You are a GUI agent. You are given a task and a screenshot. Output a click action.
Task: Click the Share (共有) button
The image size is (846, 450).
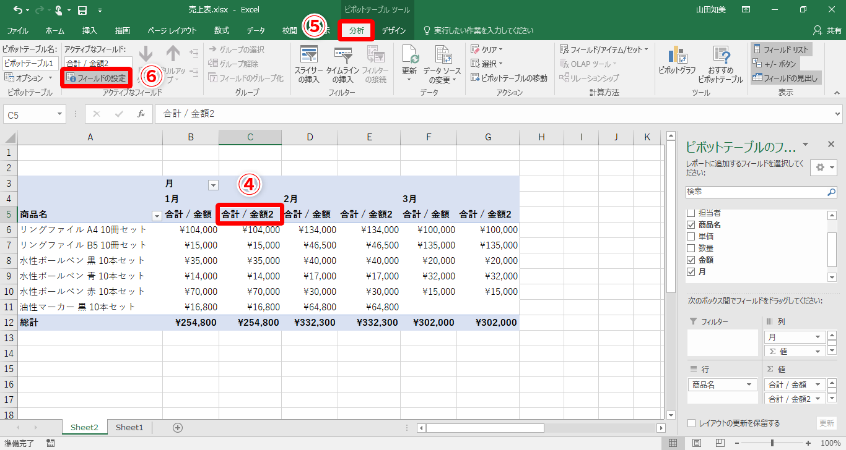826,30
